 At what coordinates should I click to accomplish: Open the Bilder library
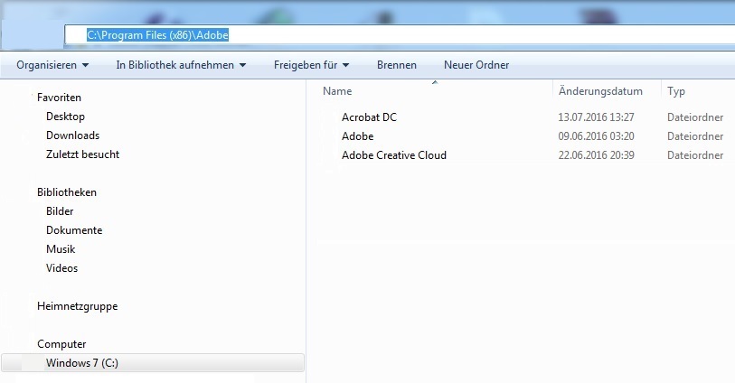(x=60, y=211)
